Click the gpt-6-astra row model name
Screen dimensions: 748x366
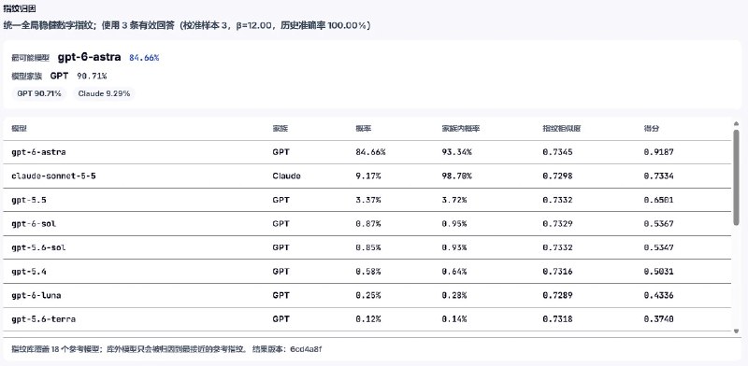tap(38, 152)
